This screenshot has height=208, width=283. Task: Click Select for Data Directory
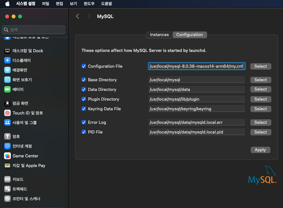(261, 89)
